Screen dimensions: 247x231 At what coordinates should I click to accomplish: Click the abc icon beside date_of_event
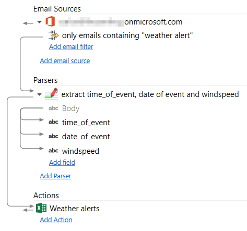click(x=53, y=136)
